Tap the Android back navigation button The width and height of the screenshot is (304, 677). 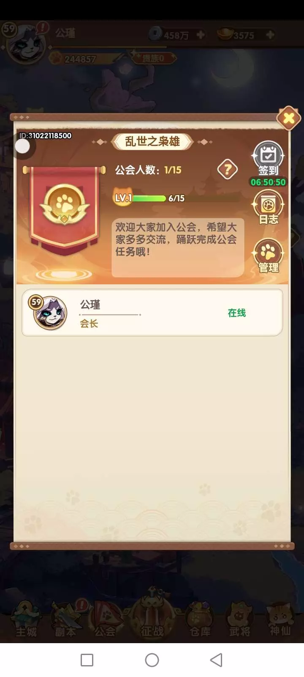(216, 660)
